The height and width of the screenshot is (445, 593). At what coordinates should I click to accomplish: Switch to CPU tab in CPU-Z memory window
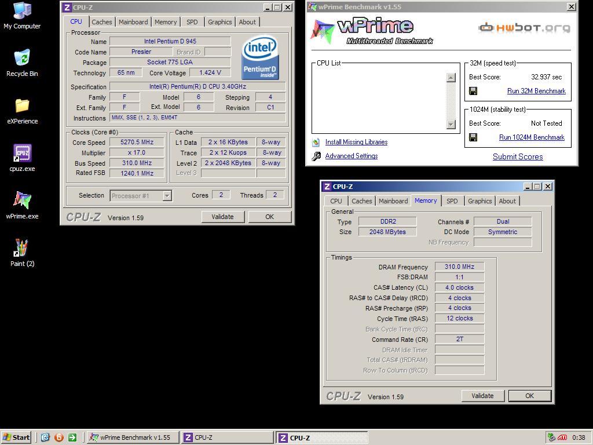(336, 201)
